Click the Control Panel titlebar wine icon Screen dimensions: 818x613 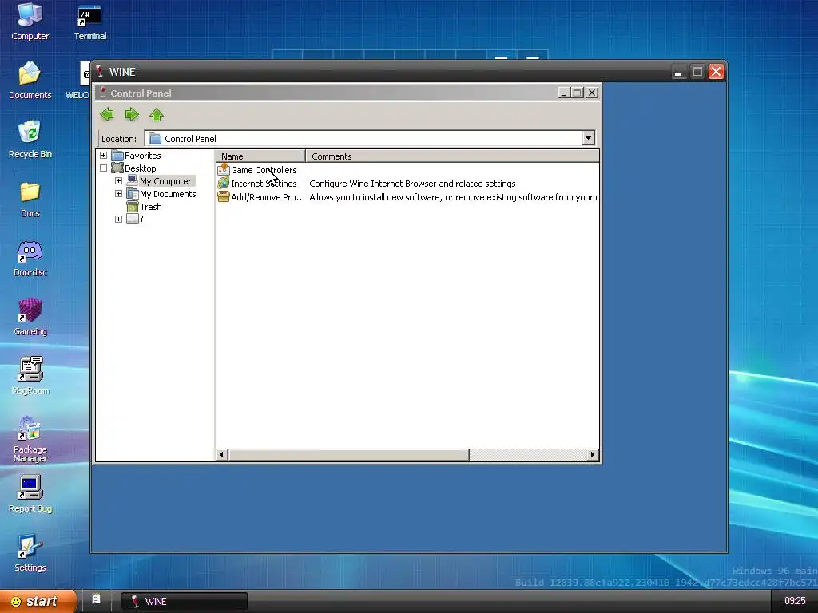103,93
